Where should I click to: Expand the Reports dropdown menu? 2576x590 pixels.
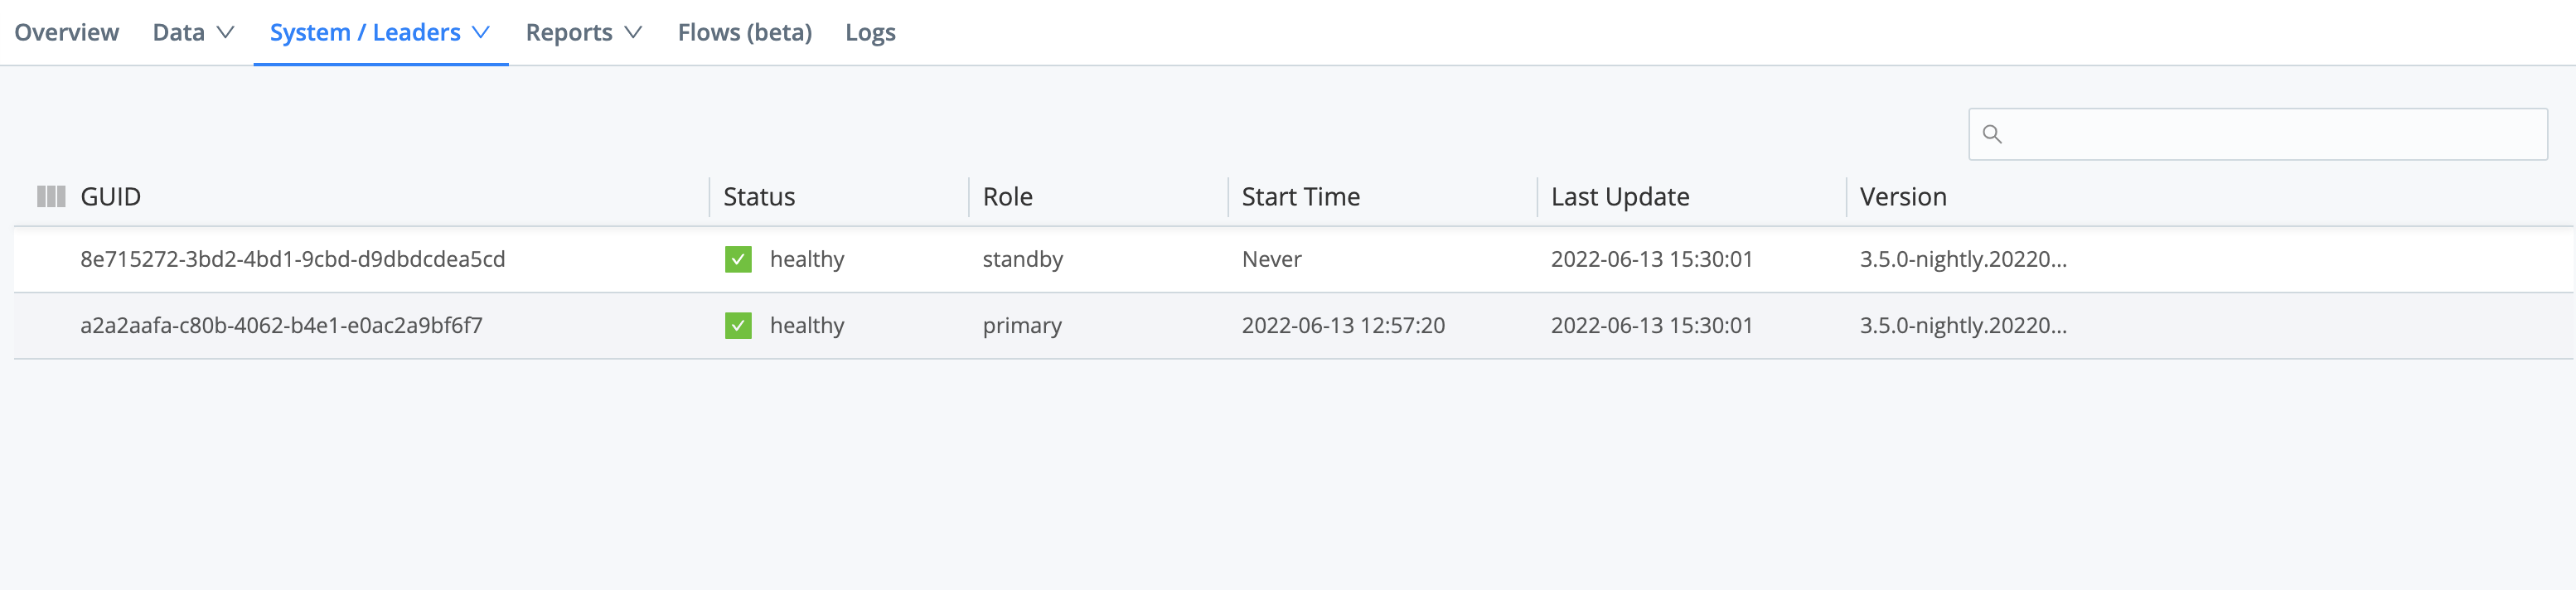(x=583, y=31)
